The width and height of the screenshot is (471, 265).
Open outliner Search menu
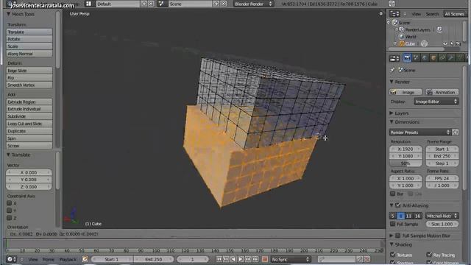(432, 14)
